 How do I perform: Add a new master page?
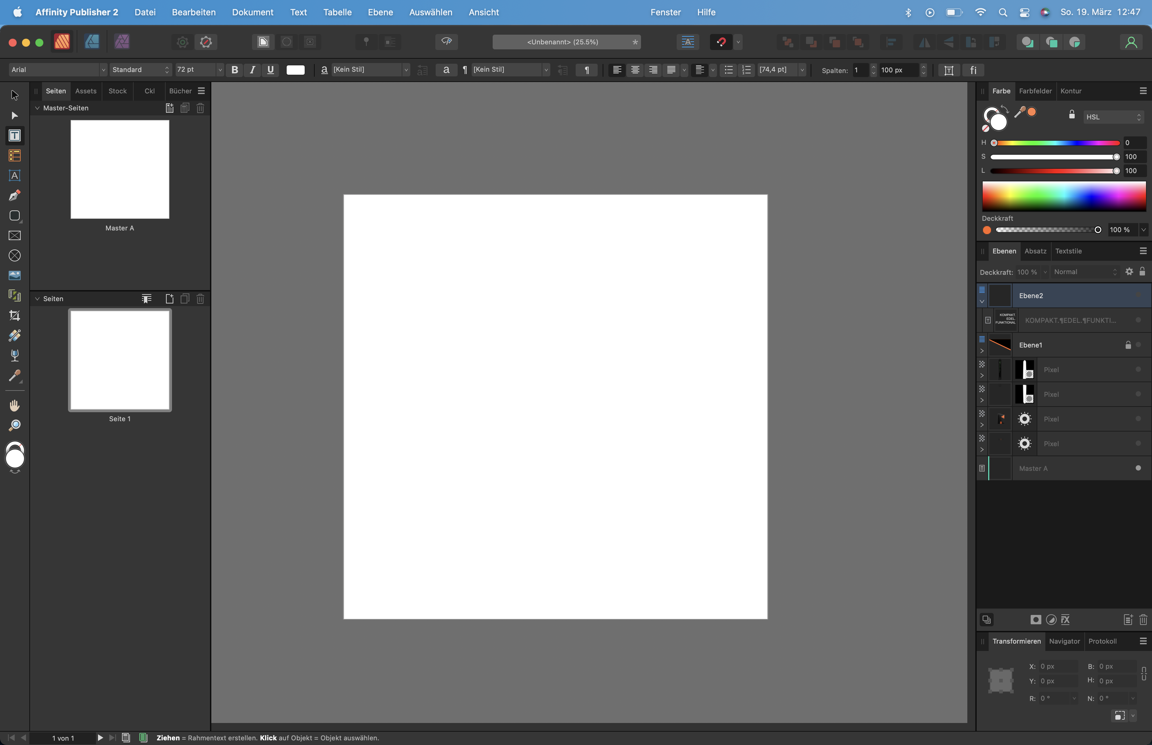click(169, 108)
